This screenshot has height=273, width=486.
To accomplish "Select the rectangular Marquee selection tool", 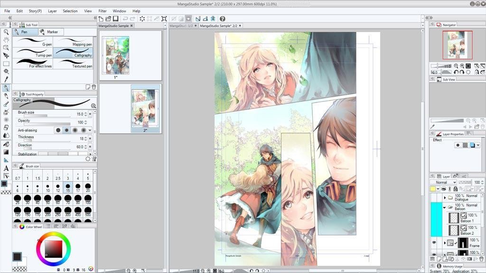I will (x=6, y=64).
